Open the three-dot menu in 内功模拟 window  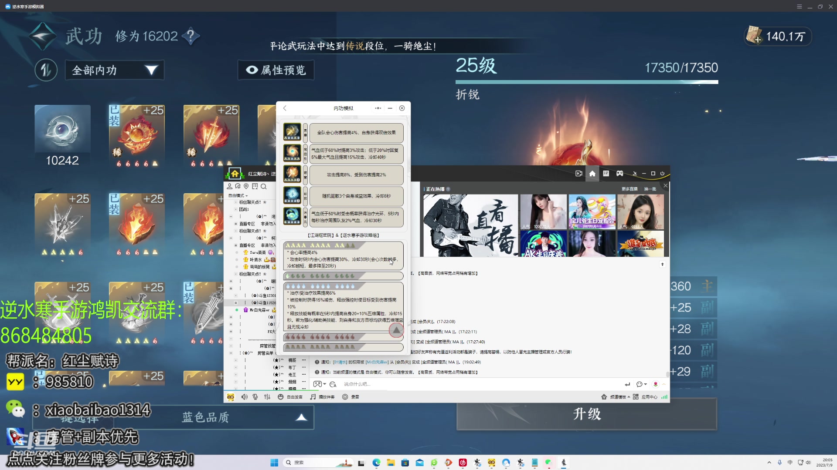click(378, 108)
